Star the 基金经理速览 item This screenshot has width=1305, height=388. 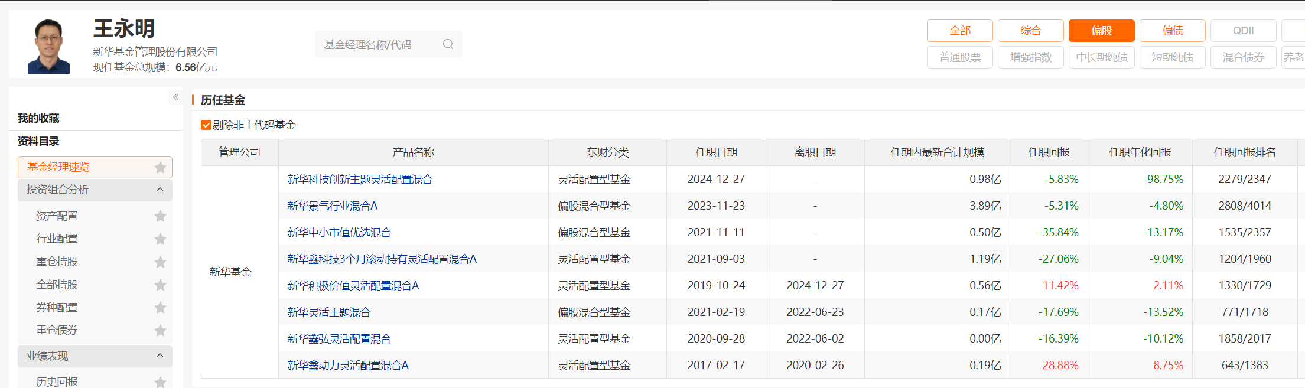(x=160, y=167)
